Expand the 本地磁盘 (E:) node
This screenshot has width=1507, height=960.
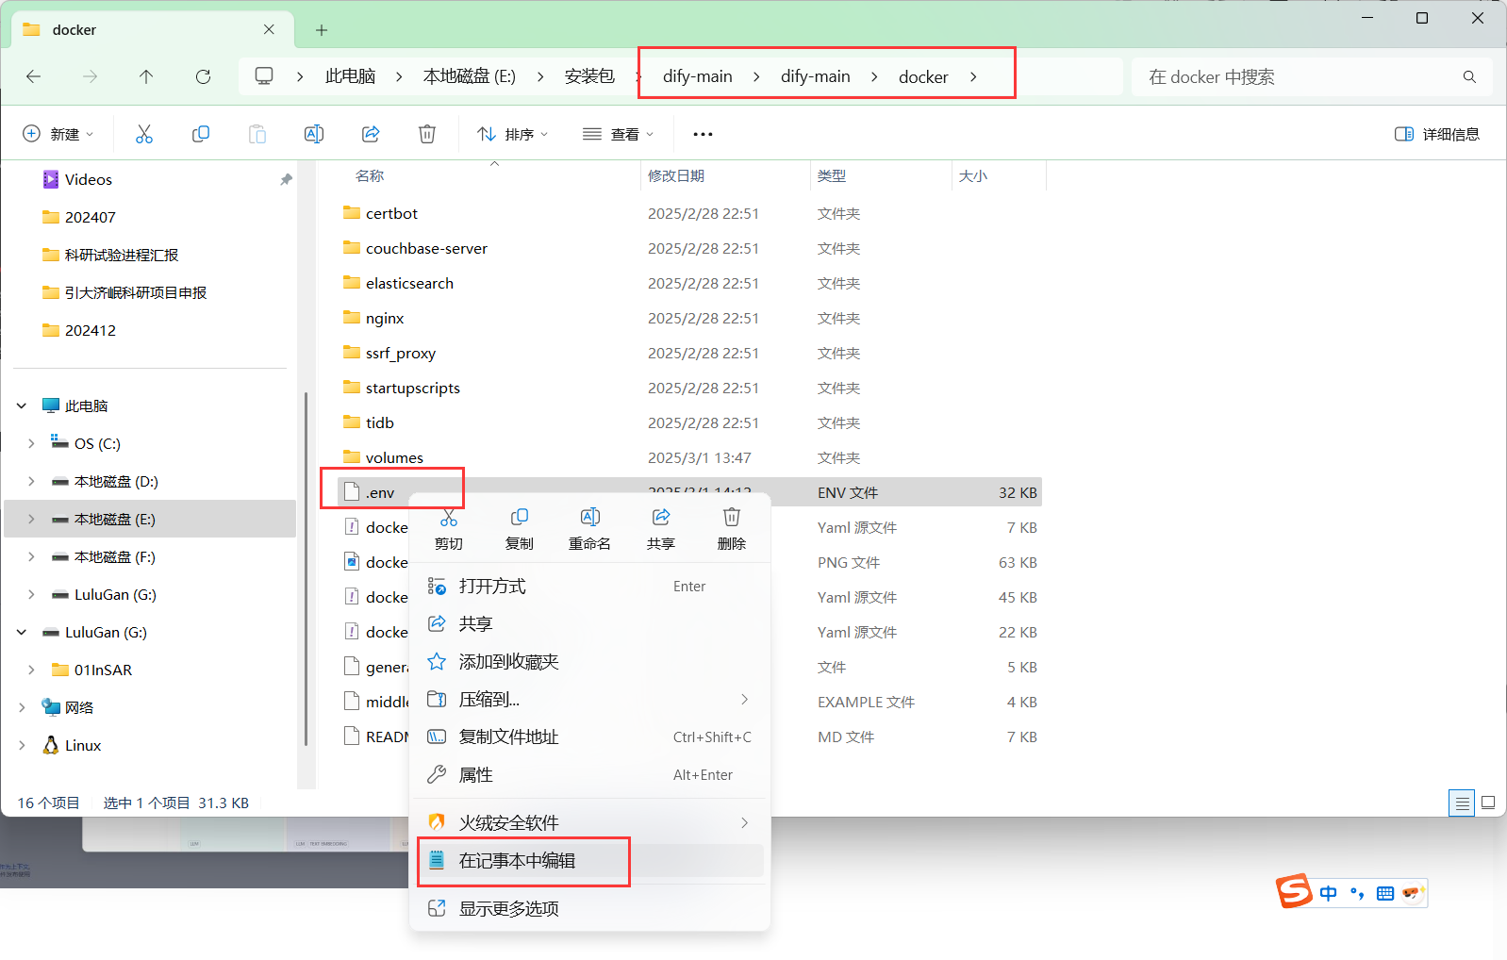31,520
